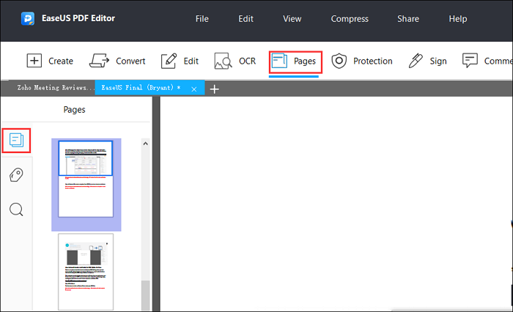Select the Pages tool in toolbar

pyautogui.click(x=295, y=62)
